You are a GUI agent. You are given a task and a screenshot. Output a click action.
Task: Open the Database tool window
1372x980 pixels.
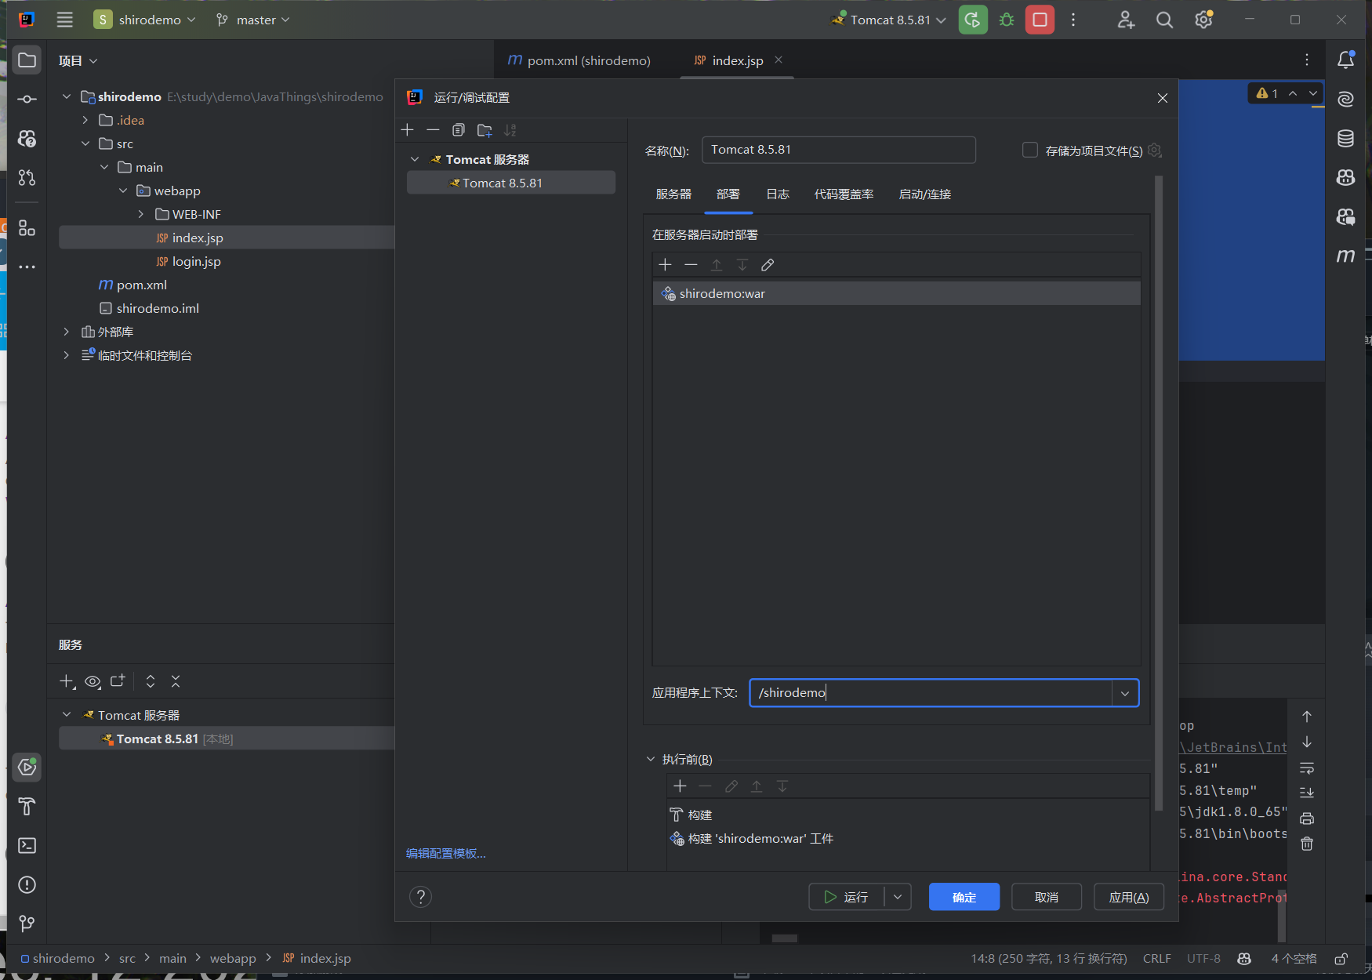pos(1346,138)
